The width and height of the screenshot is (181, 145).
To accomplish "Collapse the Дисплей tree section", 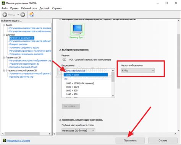I will pyautogui.click(x=4, y=35).
